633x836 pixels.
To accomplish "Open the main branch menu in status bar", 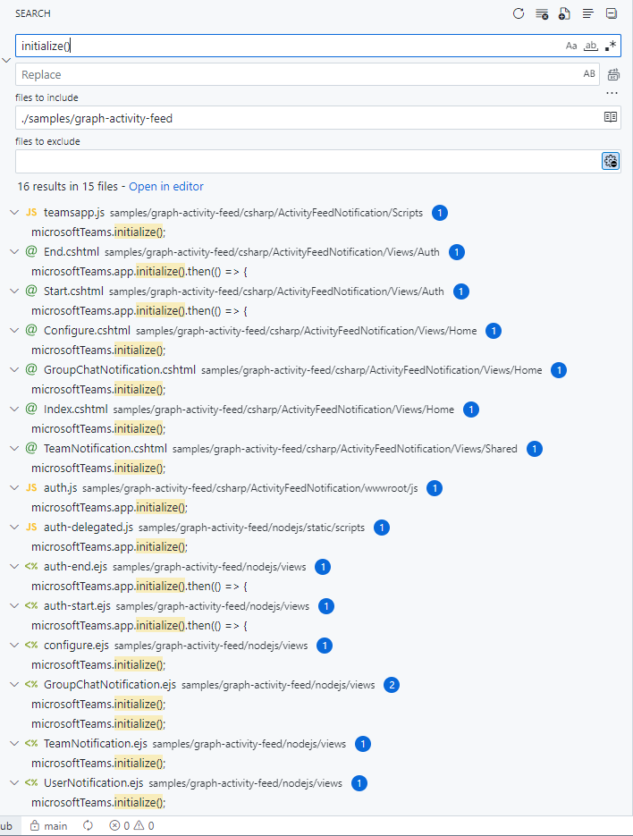I will tap(48, 825).
